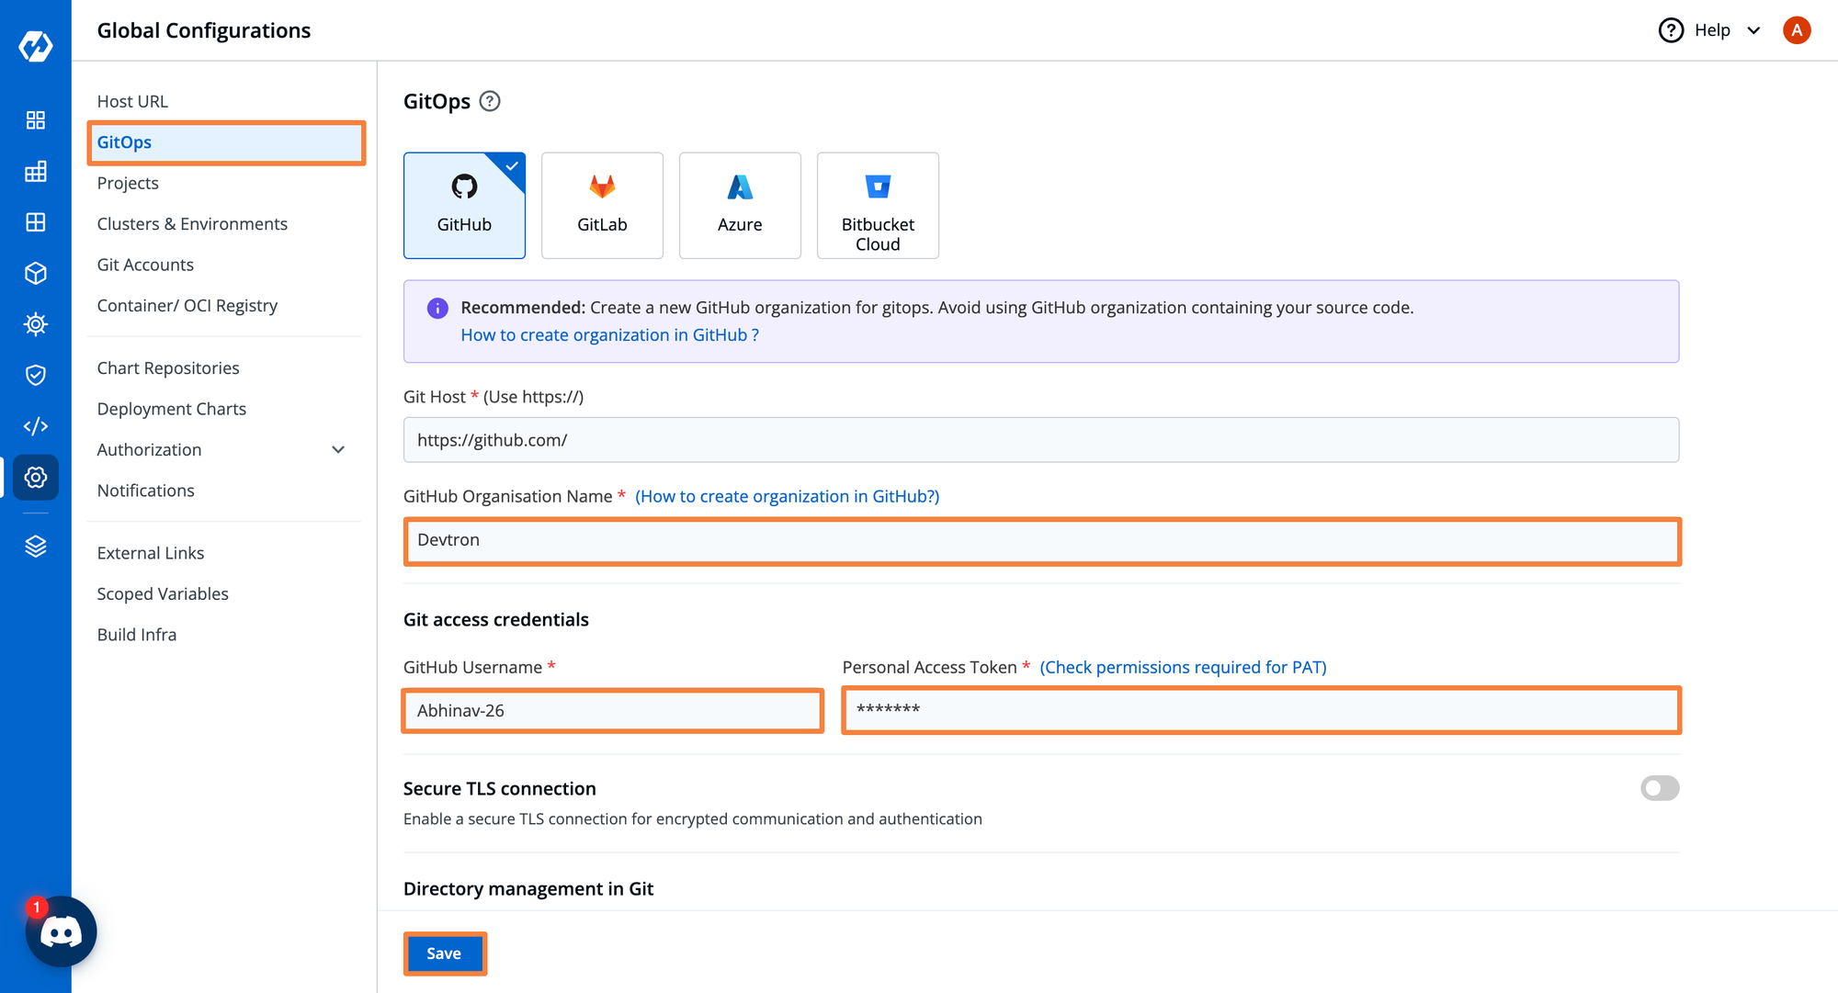Viewport: 1838px width, 993px height.
Task: Click the Security shield icon in sidebar
Action: [34, 374]
